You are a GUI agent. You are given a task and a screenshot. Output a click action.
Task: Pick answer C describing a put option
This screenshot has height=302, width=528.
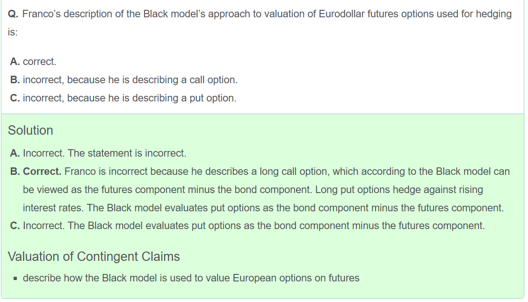[130, 98]
